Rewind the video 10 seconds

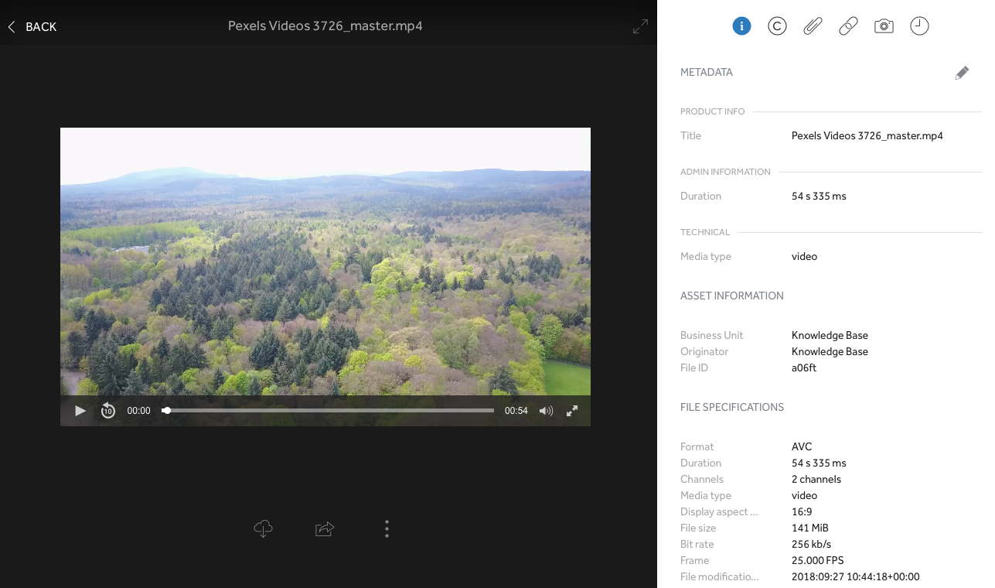pos(107,411)
